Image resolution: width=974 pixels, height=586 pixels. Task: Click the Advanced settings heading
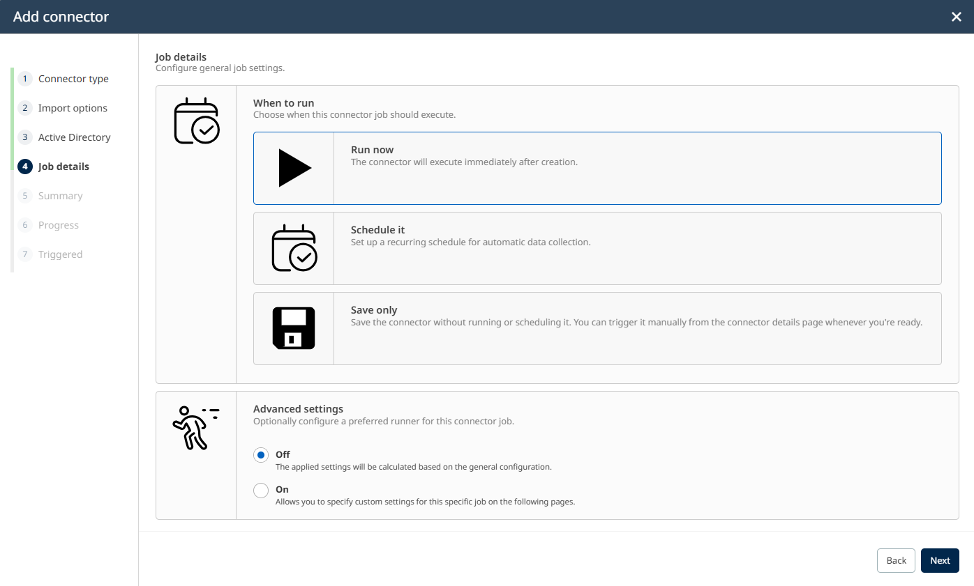tap(299, 409)
